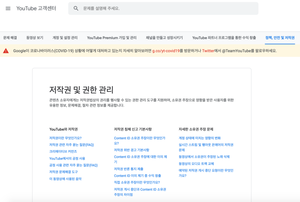Open 저작권 문제해결 도구 link
Viewport: 300px width, 202px height.
(x=63, y=172)
